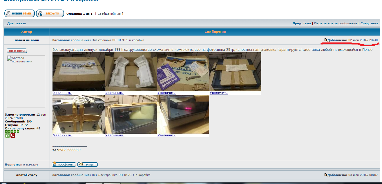Click the user avatar image placeholder
The height and width of the screenshot is (184, 382).
pyautogui.click(x=26, y=81)
